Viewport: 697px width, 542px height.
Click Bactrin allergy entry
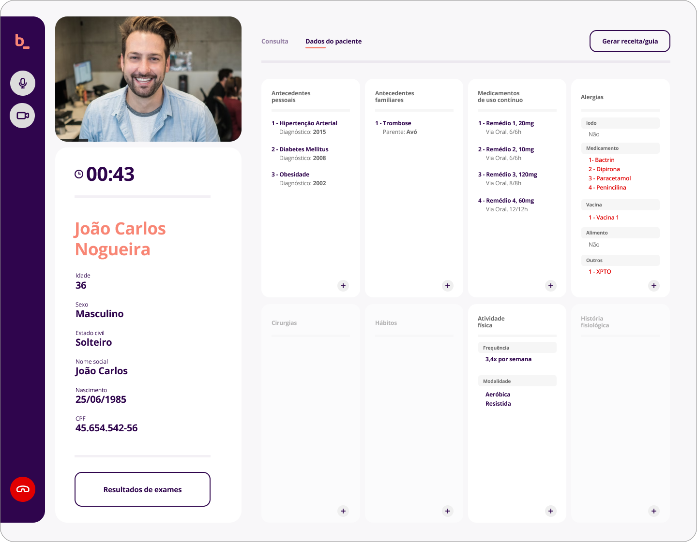(602, 160)
